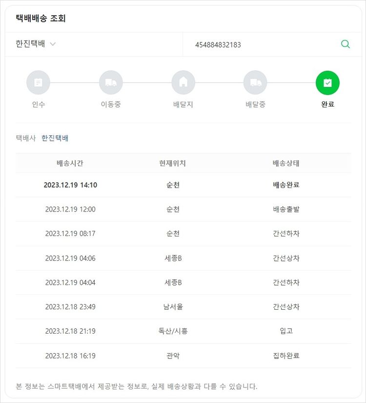The width and height of the screenshot is (366, 403).
Task: Select the 배송출발 status row entry
Action: tap(286, 210)
